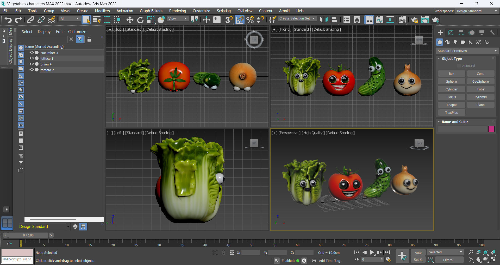Toggle Percent Snap icon
This screenshot has width=500, height=265.
pos(250,20)
